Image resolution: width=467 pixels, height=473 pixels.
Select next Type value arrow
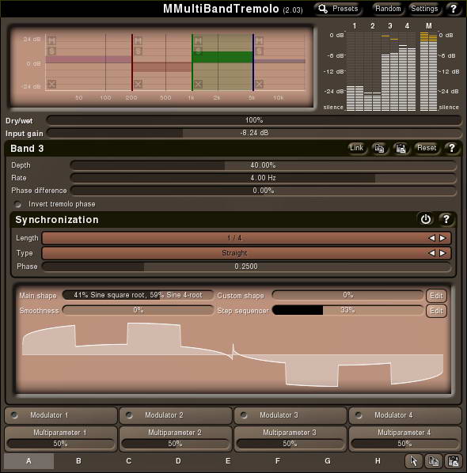pyautogui.click(x=442, y=253)
